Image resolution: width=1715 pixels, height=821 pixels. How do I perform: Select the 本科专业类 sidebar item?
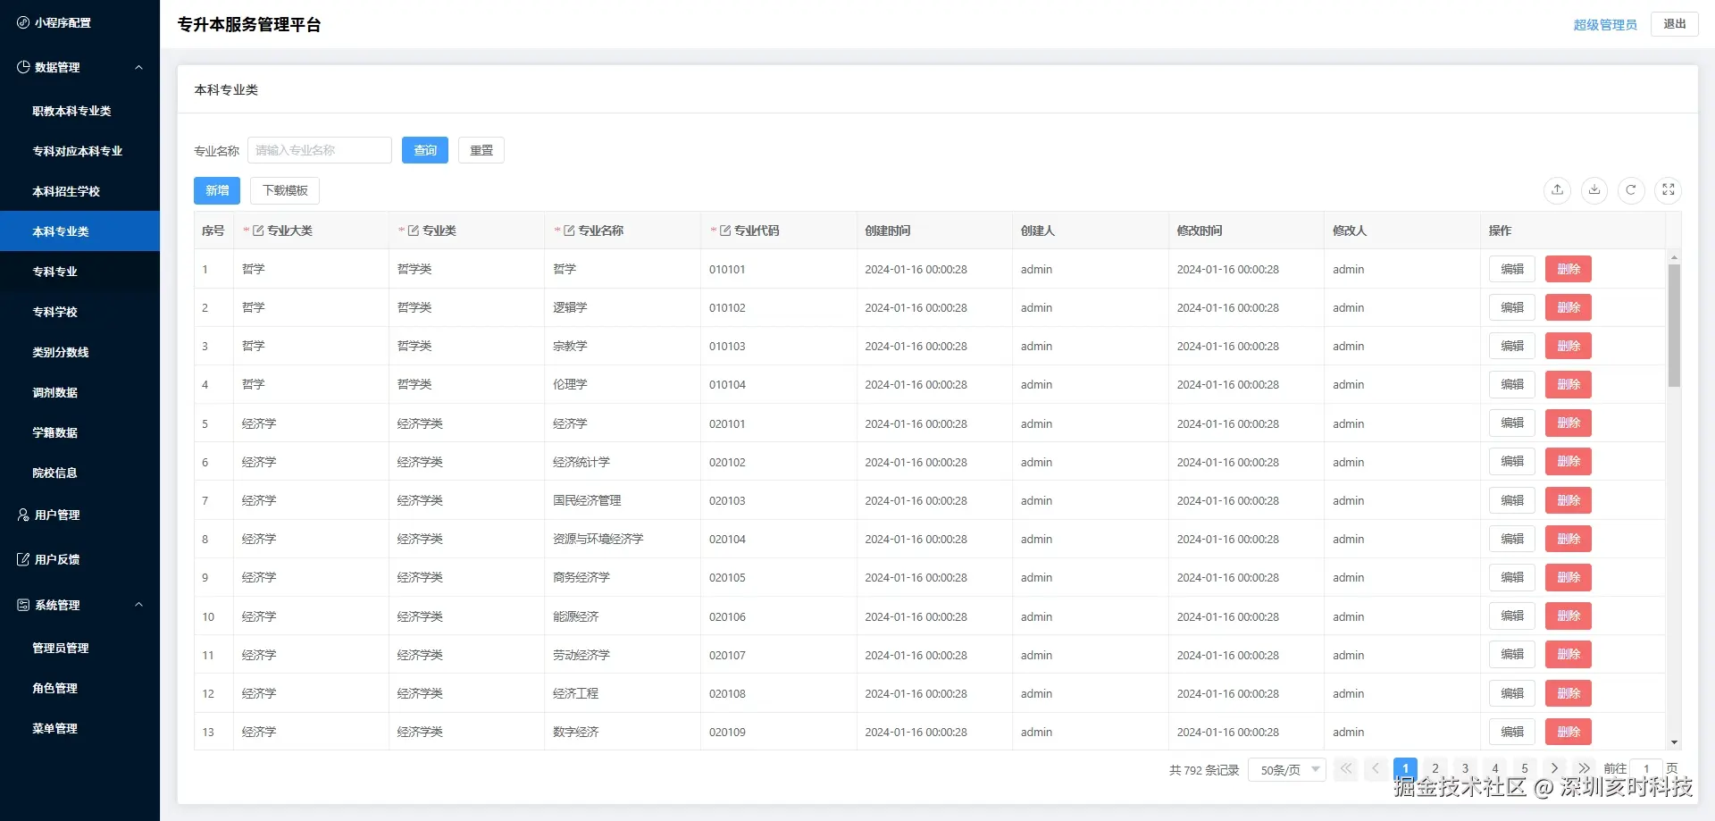[80, 231]
